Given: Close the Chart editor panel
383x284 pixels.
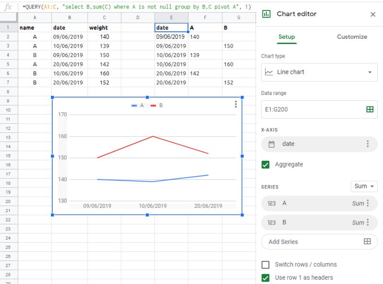Looking at the screenshot, I should pyautogui.click(x=373, y=14).
